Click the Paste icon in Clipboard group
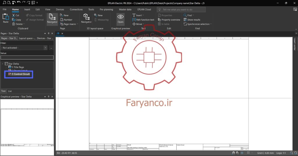The image size is (298, 156). pyautogui.click(x=6, y=17)
